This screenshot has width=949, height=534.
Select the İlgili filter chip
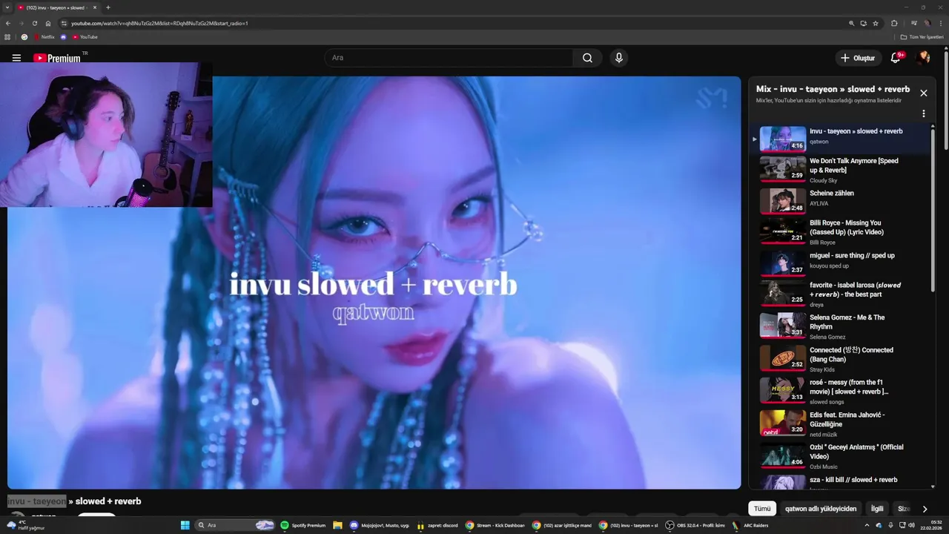coord(877,509)
